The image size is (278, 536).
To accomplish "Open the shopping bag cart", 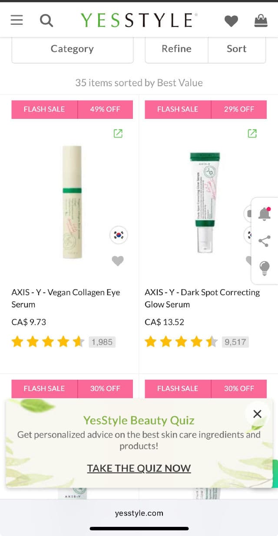I will coord(261,20).
